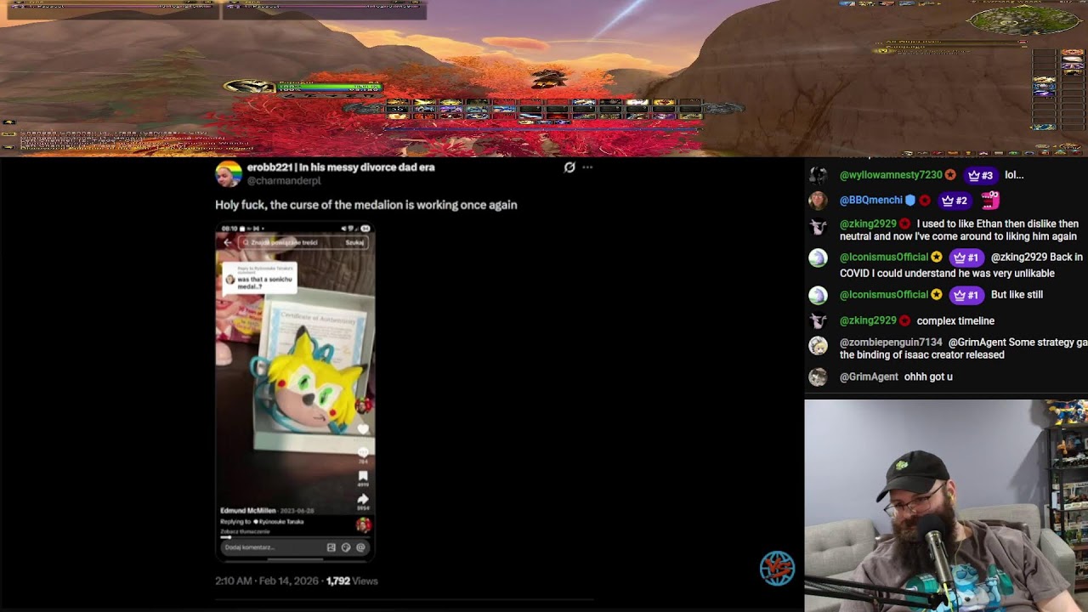
Task: Open @zombiepenguin7134 username in chat
Action: (x=891, y=343)
